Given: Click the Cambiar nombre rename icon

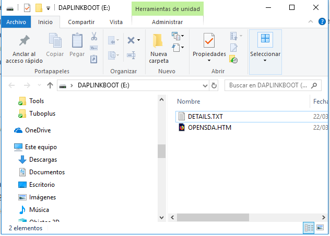Looking at the screenshot, I should pyautogui.click(x=131, y=55).
